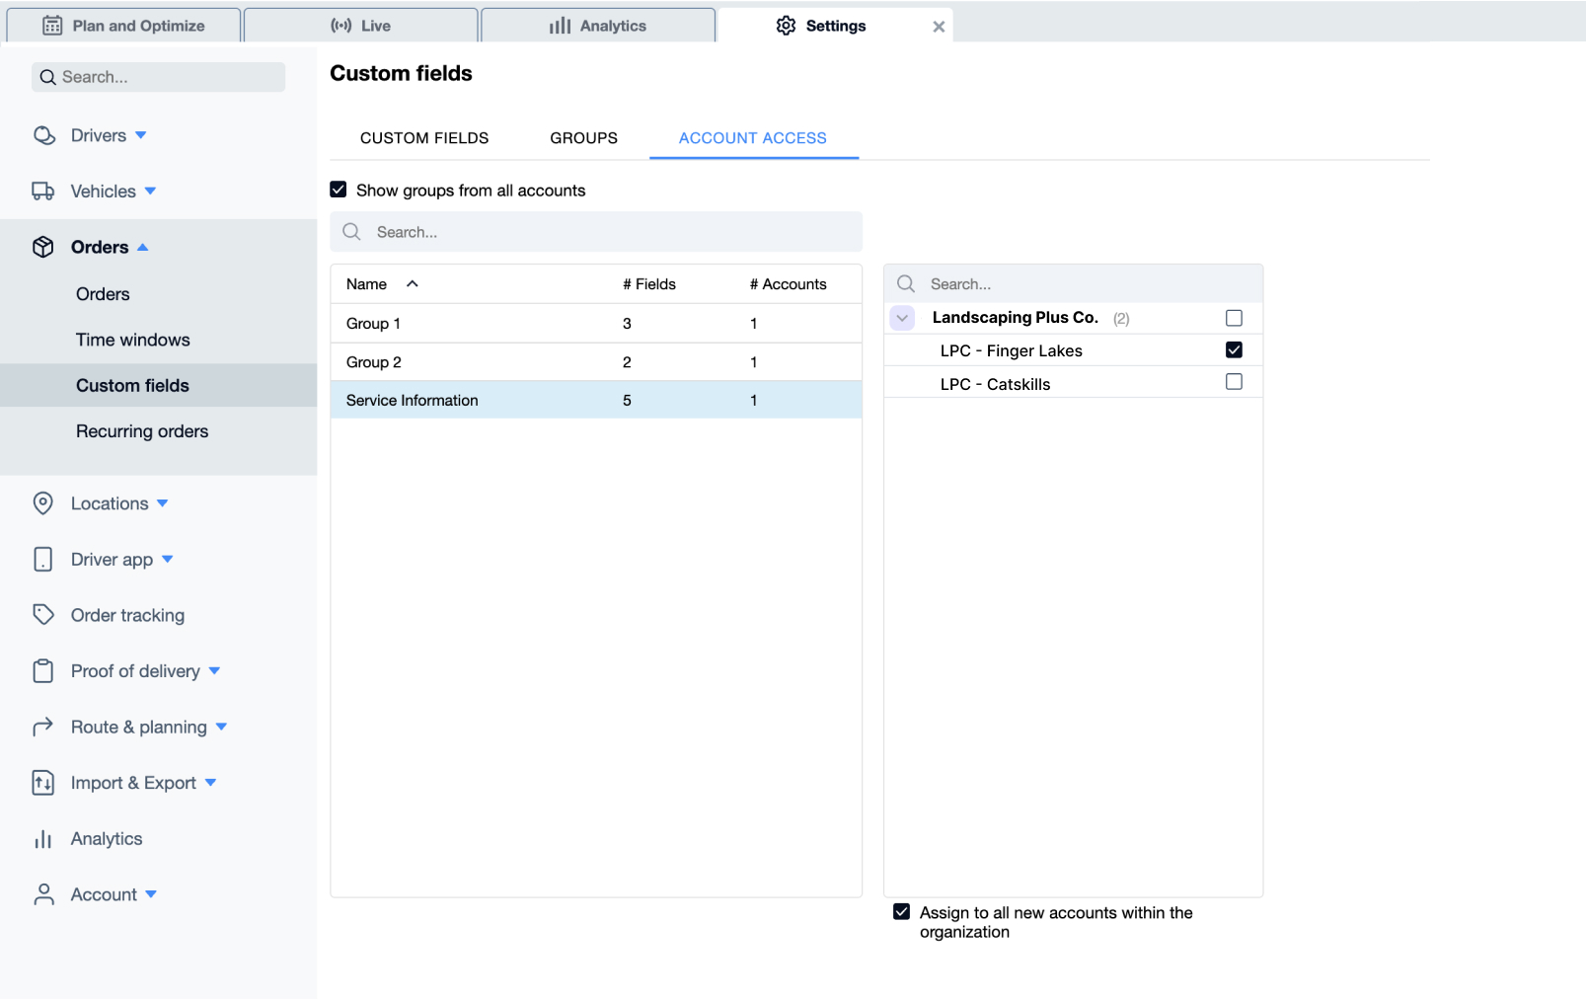Switch to the GROUPS tab
This screenshot has width=1586, height=1001.
583,138
